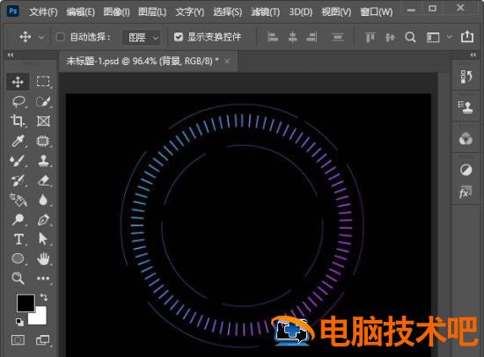The width and height of the screenshot is (484, 357).
Task: Select the Zoom tool in the toolbox
Action: click(x=18, y=279)
